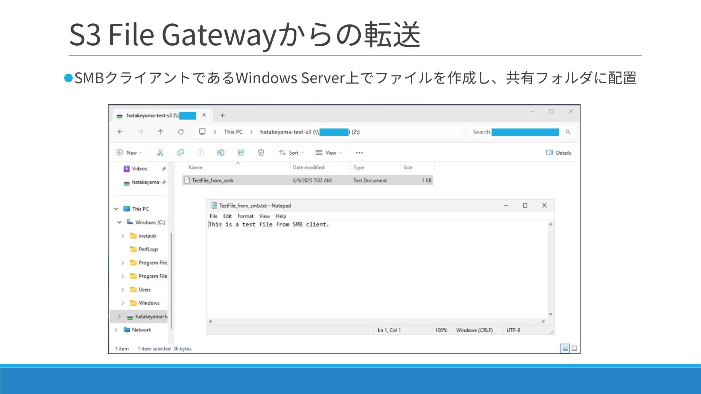The width and height of the screenshot is (701, 394).
Task: Click the Copy icon in toolbar
Action: pos(180,152)
